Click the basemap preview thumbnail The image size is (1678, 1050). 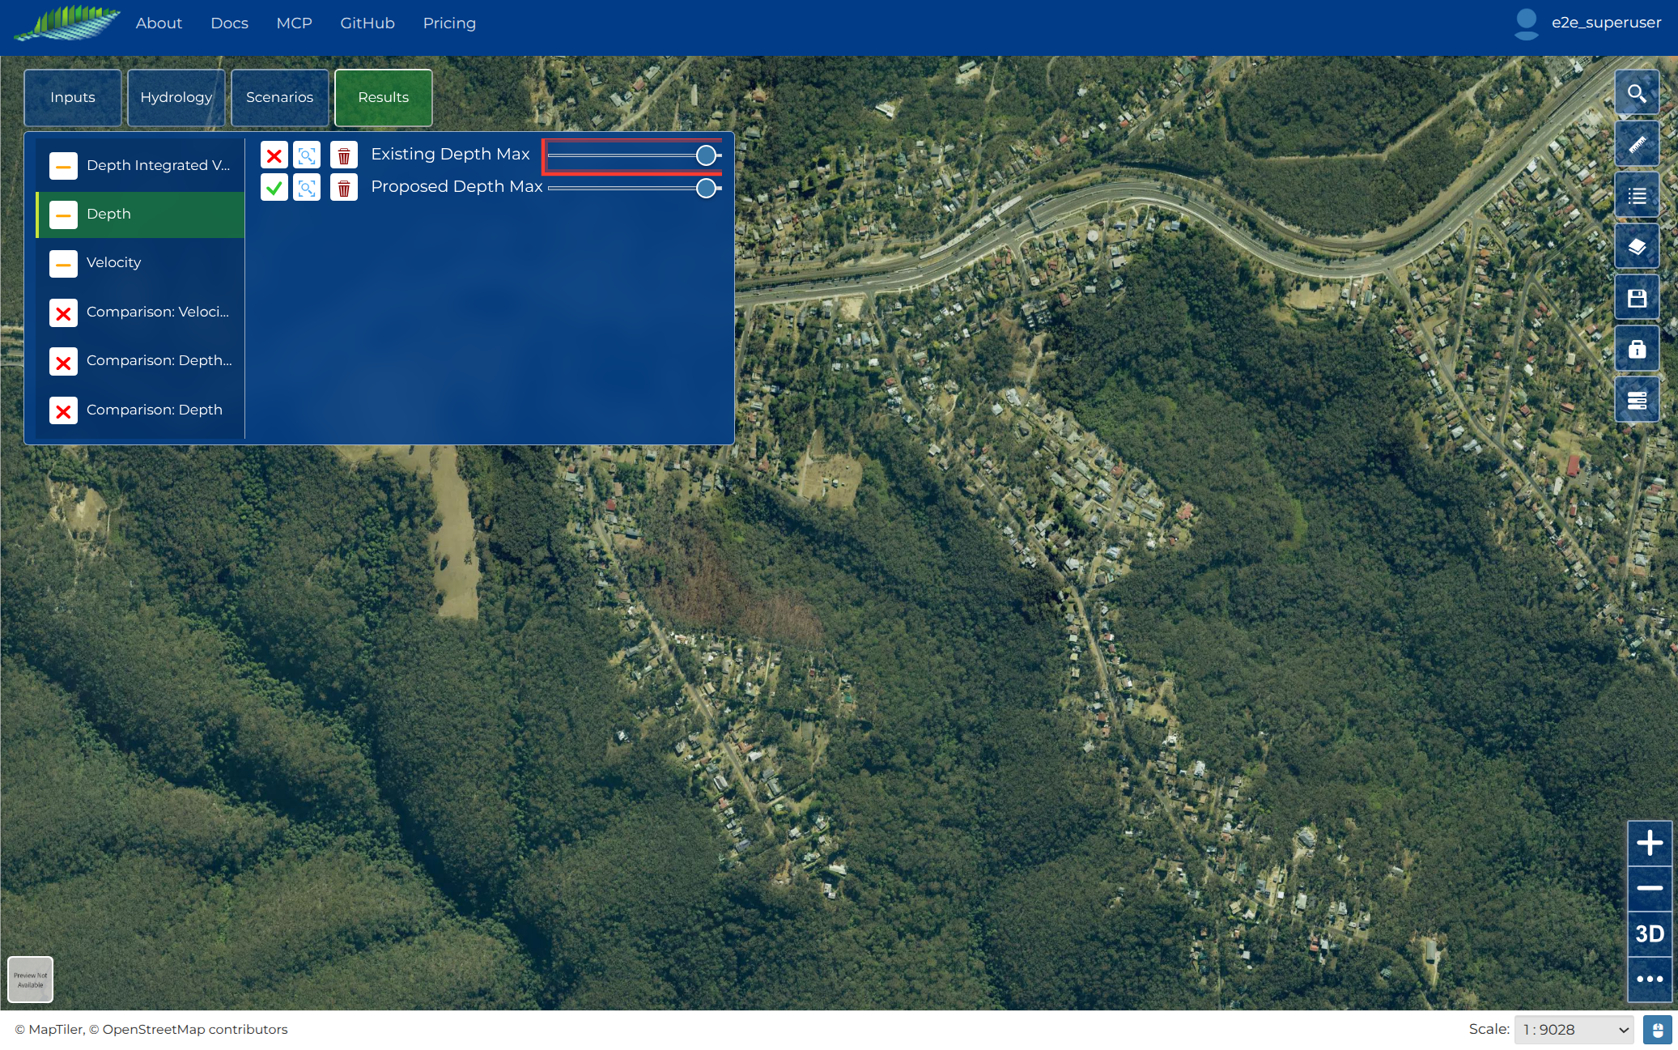31,980
